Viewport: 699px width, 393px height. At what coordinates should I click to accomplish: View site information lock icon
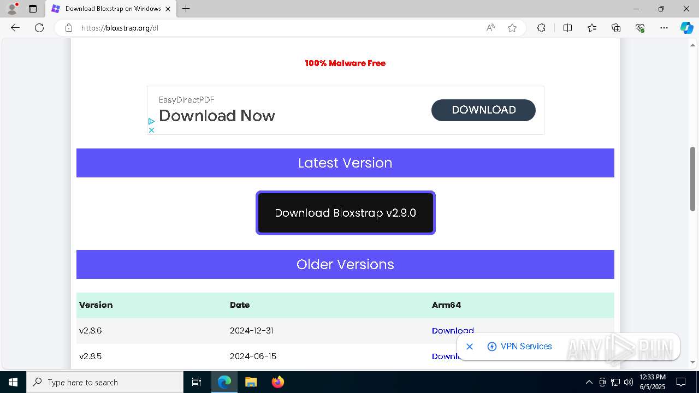[69, 28]
